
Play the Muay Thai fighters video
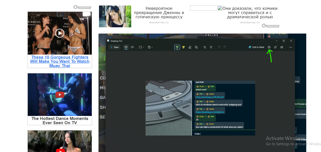coord(60,33)
